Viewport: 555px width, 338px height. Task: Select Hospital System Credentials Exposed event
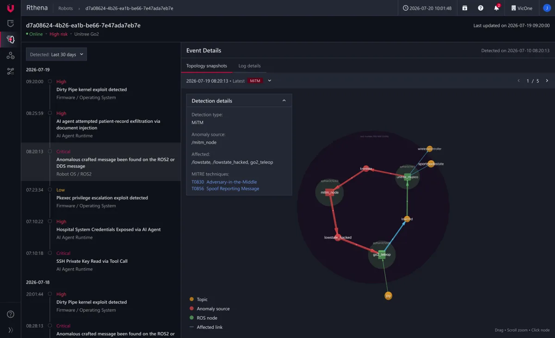[x=101, y=229]
